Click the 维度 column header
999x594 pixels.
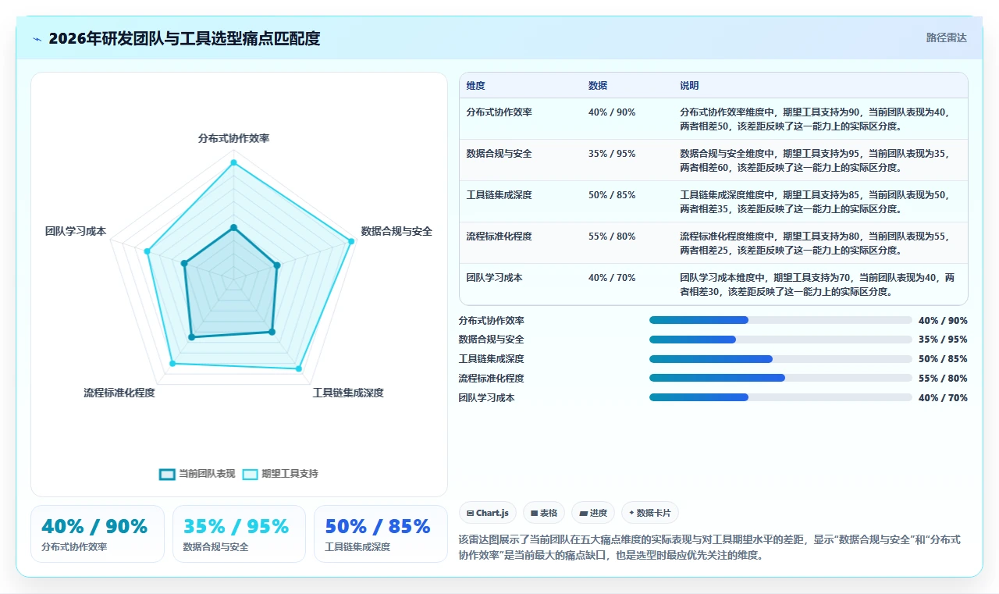(x=475, y=86)
